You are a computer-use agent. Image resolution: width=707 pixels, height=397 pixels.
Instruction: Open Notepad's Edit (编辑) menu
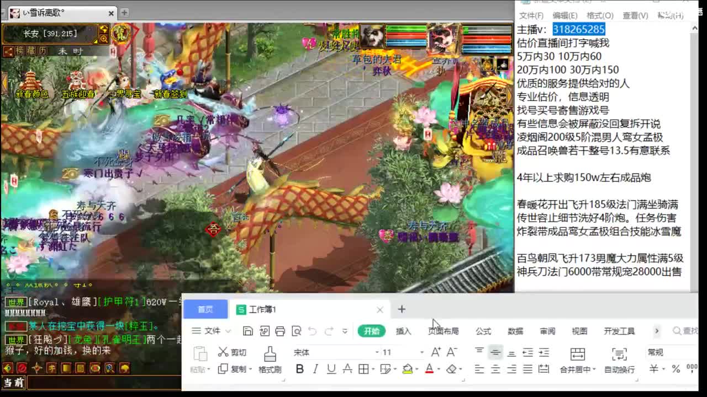(564, 15)
